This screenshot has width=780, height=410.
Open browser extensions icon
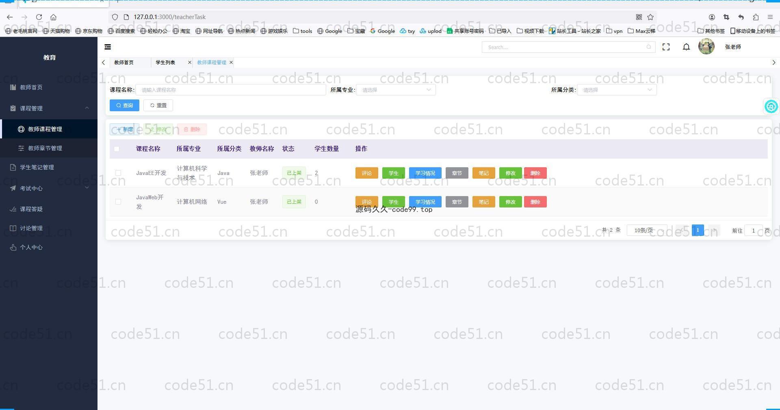pos(756,17)
